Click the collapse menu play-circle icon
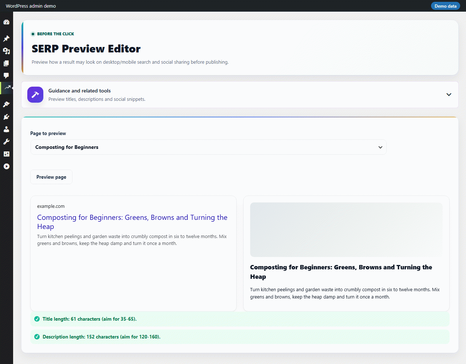The image size is (466, 364). tap(6, 166)
